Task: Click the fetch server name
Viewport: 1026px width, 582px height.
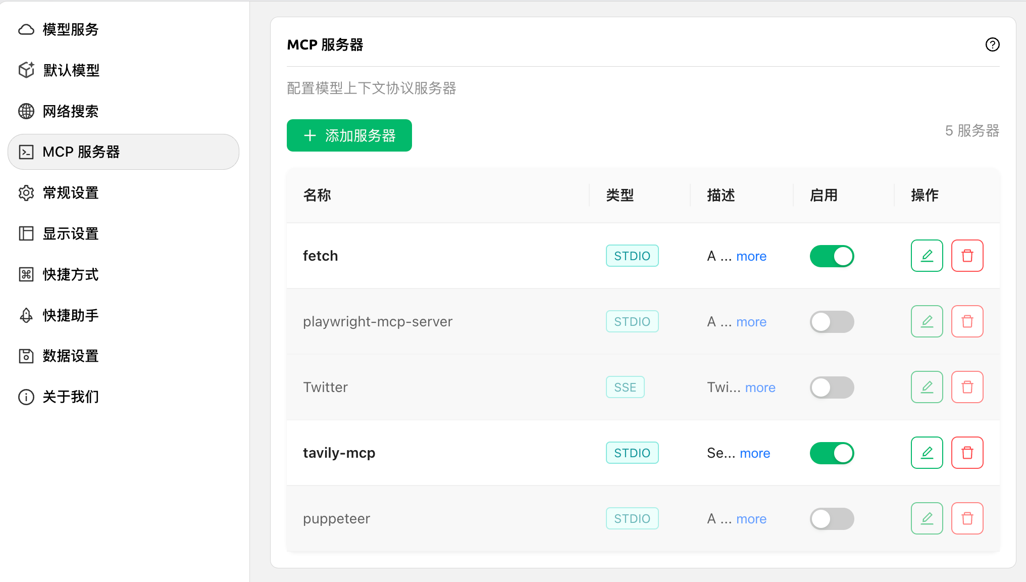Action: click(320, 256)
